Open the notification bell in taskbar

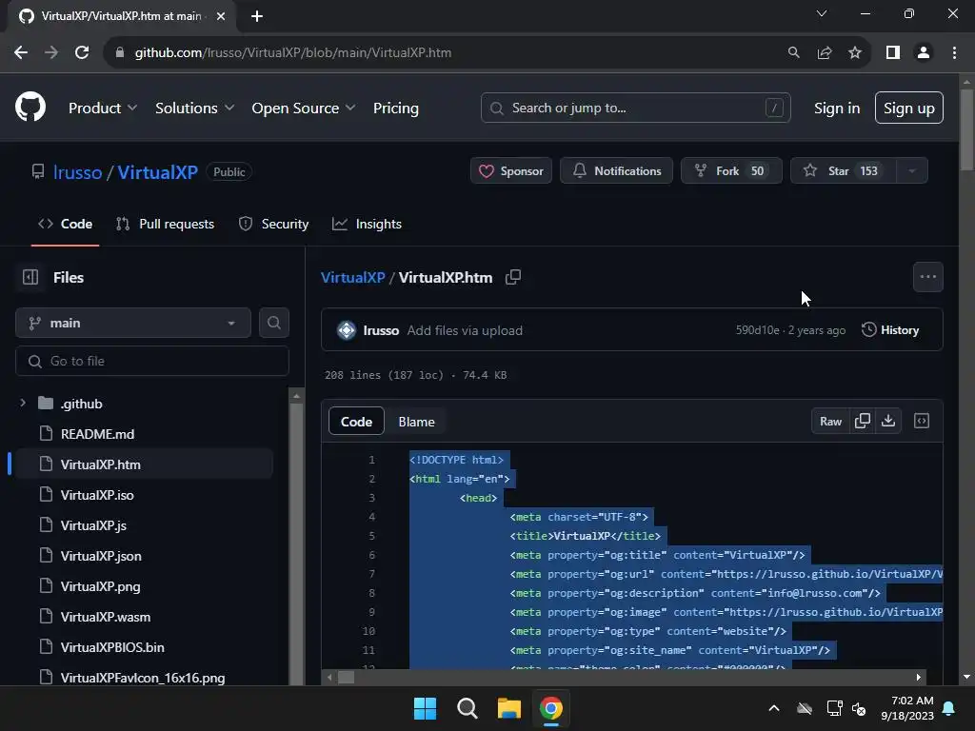[949, 708]
